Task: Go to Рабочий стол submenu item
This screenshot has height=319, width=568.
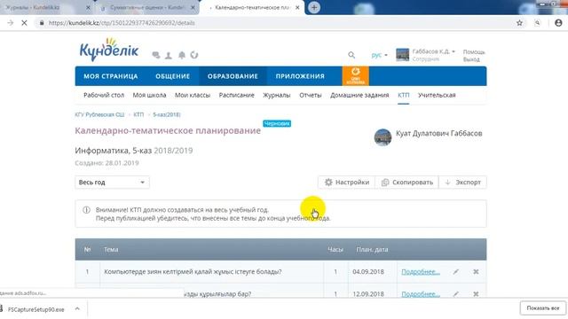Action: (x=104, y=95)
